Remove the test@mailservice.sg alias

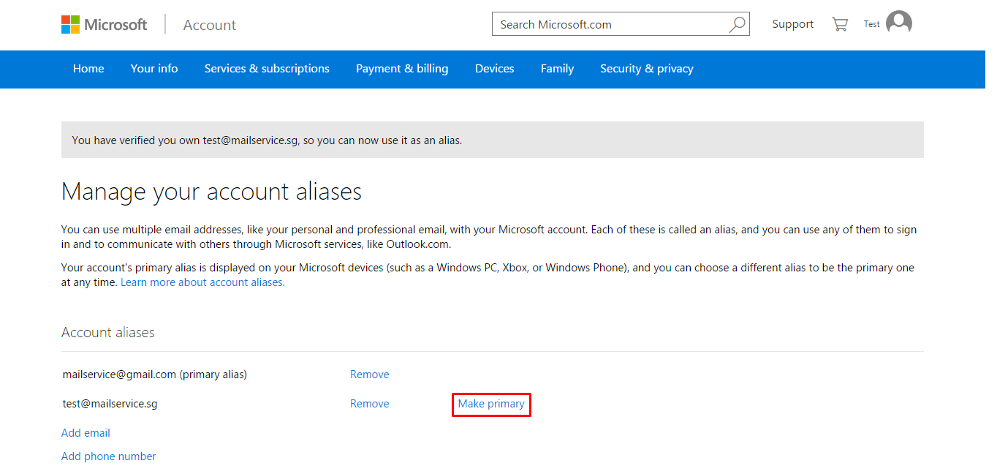pyautogui.click(x=370, y=404)
